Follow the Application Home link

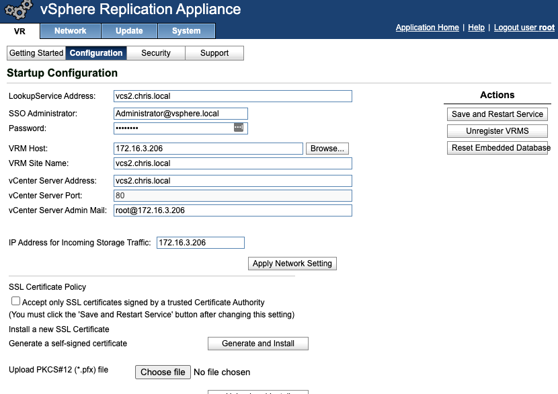(428, 28)
